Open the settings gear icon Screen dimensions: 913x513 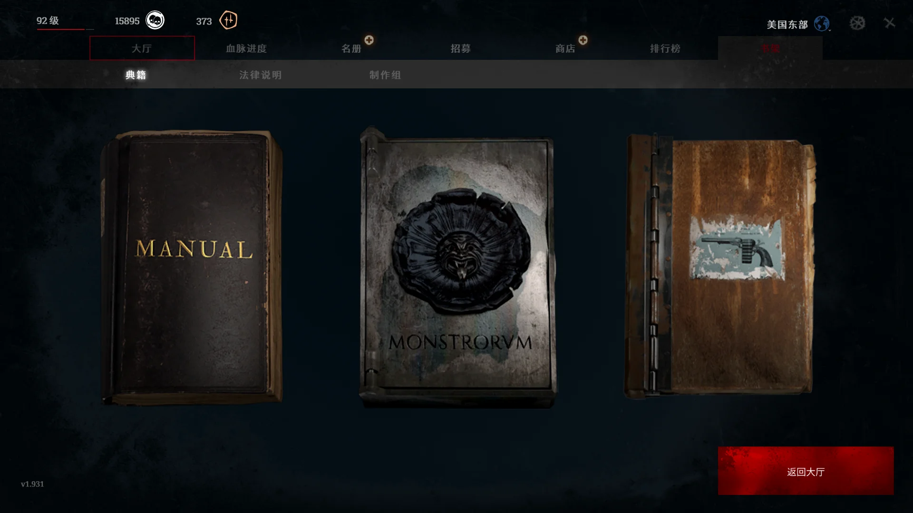pos(857,23)
